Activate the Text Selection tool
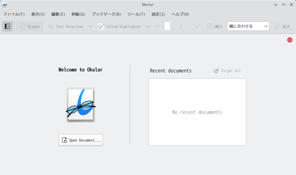296x175 pixels. 66,26
